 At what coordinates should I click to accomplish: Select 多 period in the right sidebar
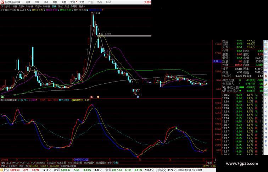[x=266, y=137]
